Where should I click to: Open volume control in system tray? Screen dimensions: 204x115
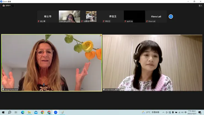[x=182, y=113]
